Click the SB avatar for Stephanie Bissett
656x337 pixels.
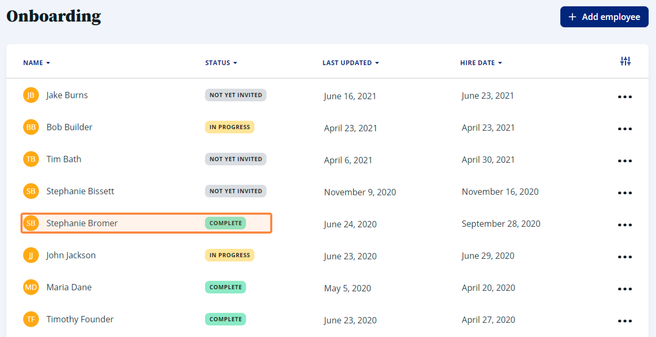point(31,191)
